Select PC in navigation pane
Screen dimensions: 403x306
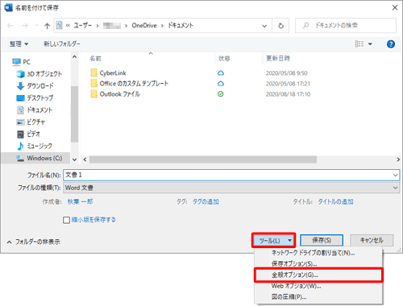click(x=22, y=62)
